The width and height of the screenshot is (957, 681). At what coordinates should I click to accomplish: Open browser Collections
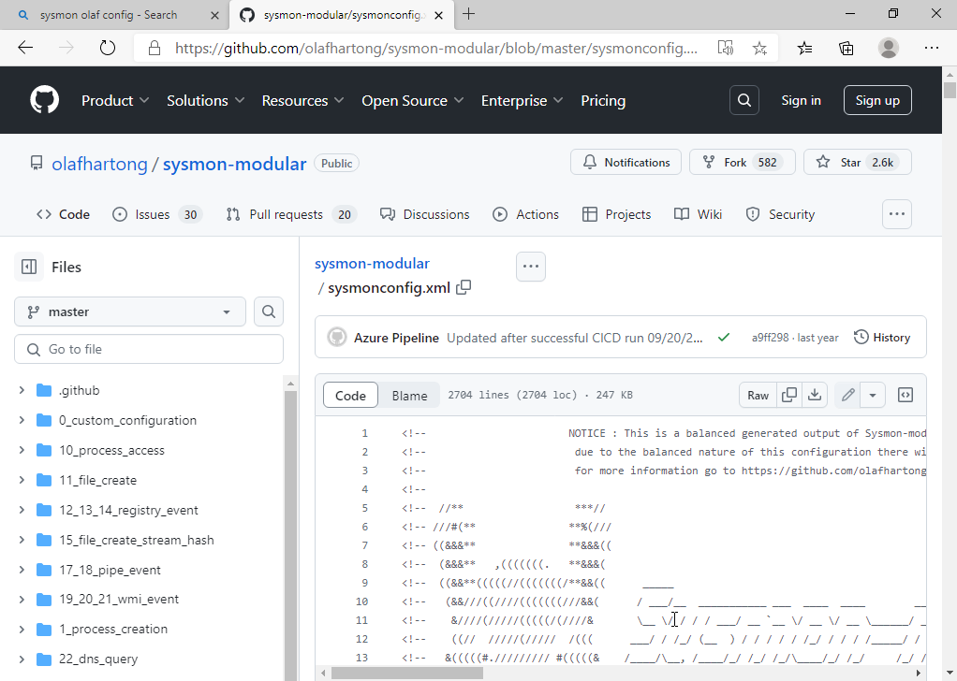pos(847,48)
